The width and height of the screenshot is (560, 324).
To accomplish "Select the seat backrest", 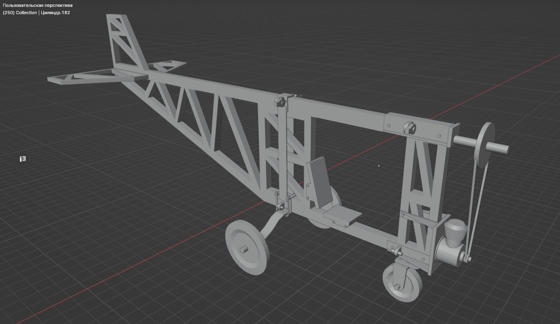I will pyautogui.click(x=320, y=182).
